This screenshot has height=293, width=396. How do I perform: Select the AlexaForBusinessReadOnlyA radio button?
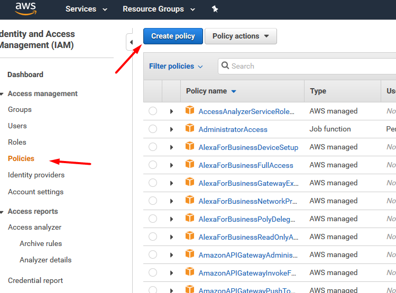(153, 237)
